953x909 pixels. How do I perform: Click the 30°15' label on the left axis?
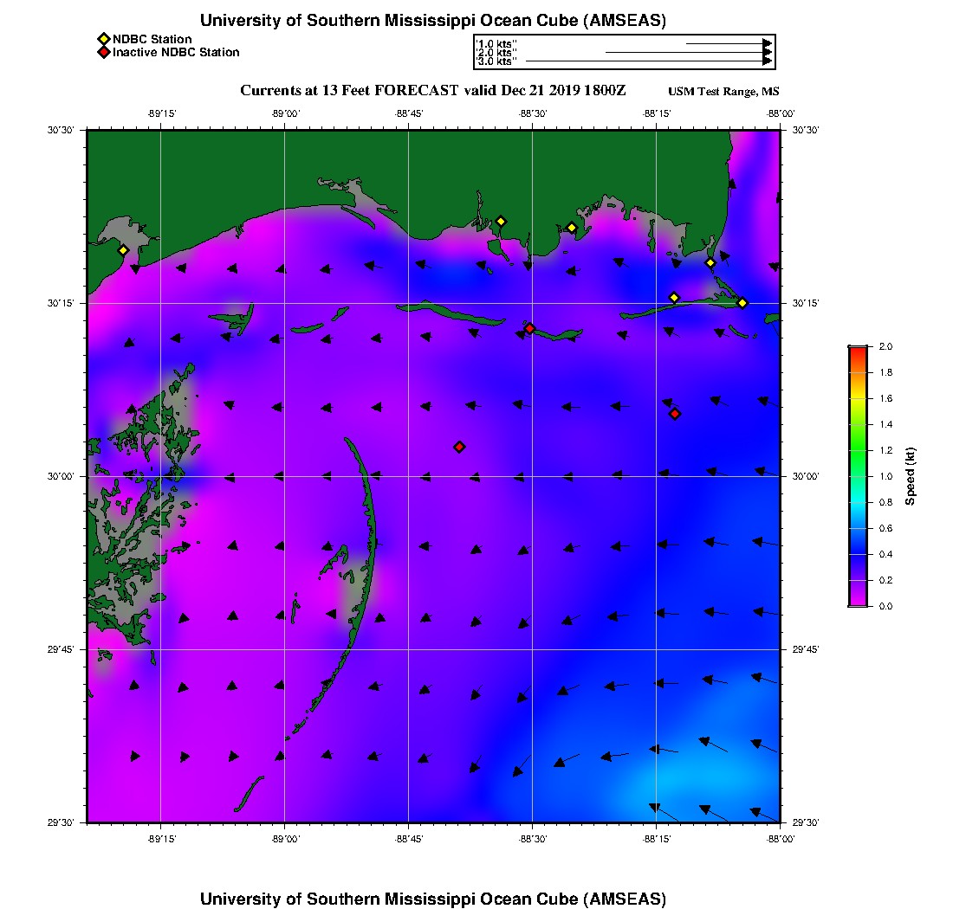(x=61, y=303)
